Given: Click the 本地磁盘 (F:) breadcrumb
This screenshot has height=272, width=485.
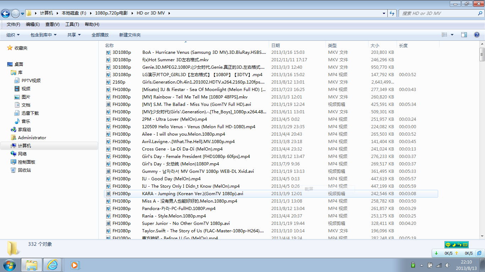Looking at the screenshot, I should pos(74,13).
